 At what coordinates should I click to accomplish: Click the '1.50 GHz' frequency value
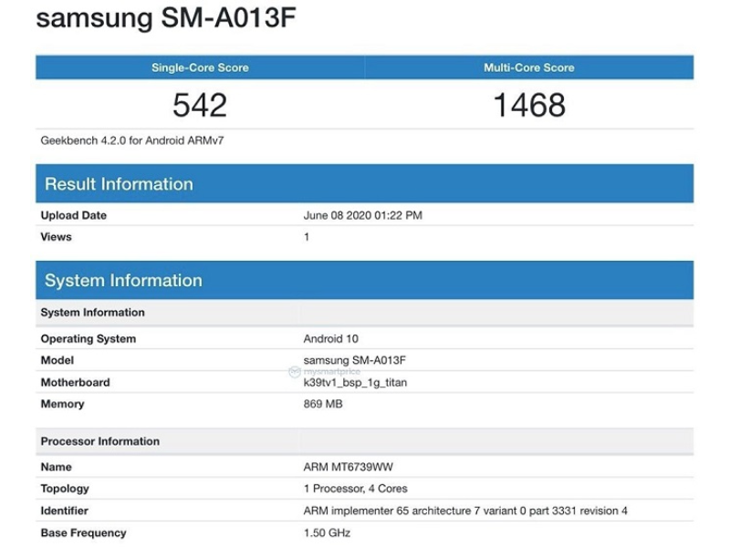(x=327, y=532)
